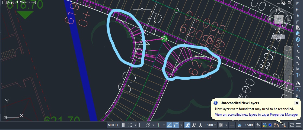Click the point-with-cursor icon in right toolbar

pyautogui.click(x=298, y=57)
